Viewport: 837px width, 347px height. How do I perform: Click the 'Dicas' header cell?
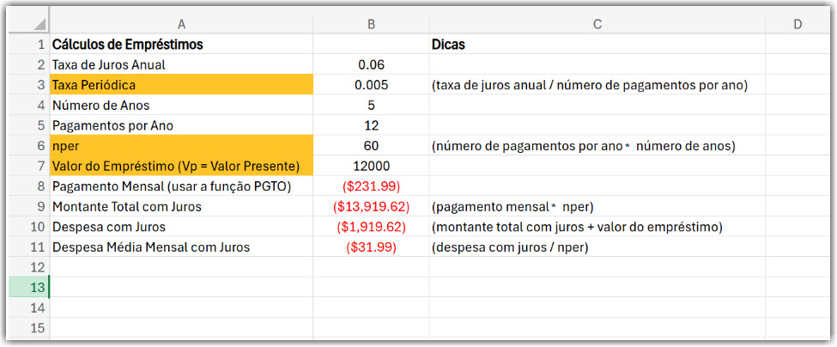[597, 45]
